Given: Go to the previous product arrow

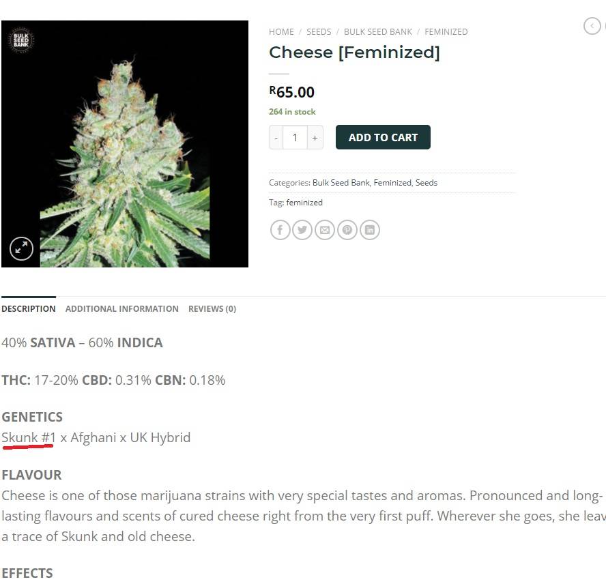Looking at the screenshot, I should click(x=592, y=26).
